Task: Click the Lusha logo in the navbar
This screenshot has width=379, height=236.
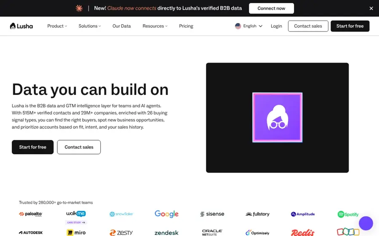Action: [21, 26]
